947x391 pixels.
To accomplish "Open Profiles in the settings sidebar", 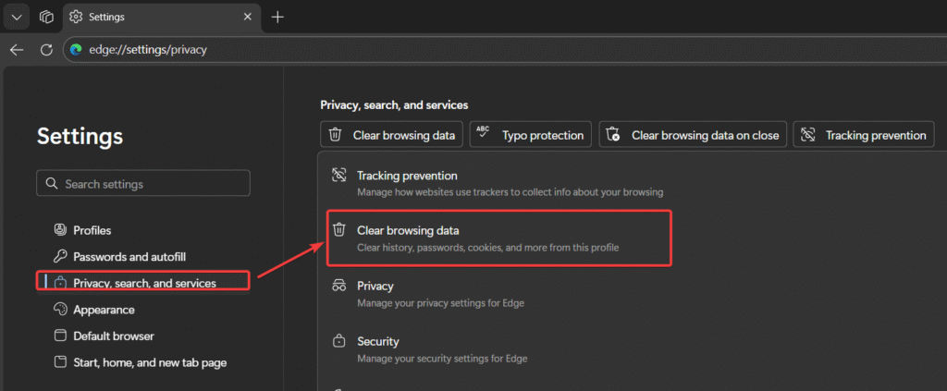I will point(92,230).
